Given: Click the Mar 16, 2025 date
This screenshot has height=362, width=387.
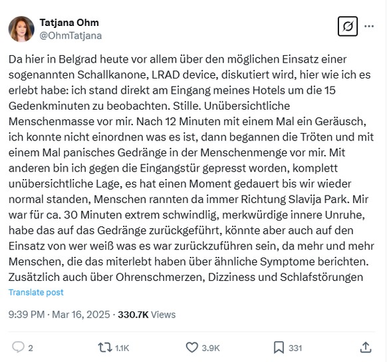Looking at the screenshot, I should pyautogui.click(x=81, y=315).
